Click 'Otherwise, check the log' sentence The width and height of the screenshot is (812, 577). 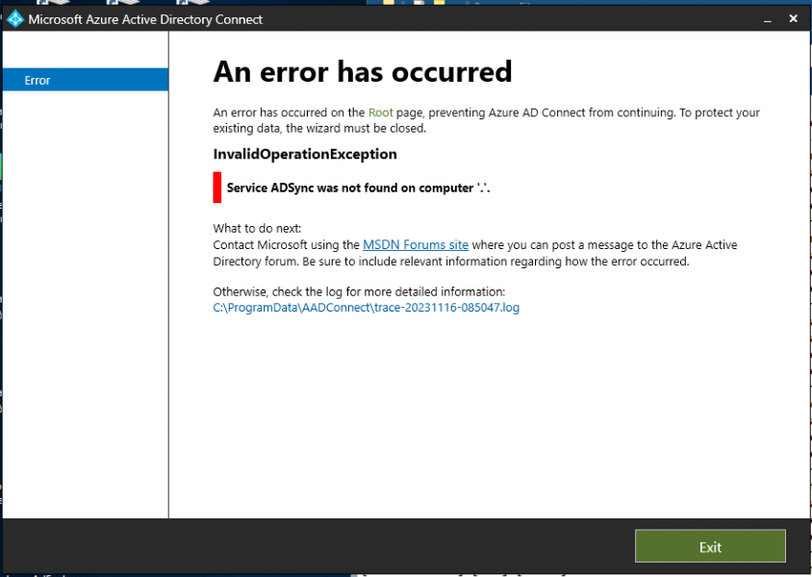tap(359, 291)
